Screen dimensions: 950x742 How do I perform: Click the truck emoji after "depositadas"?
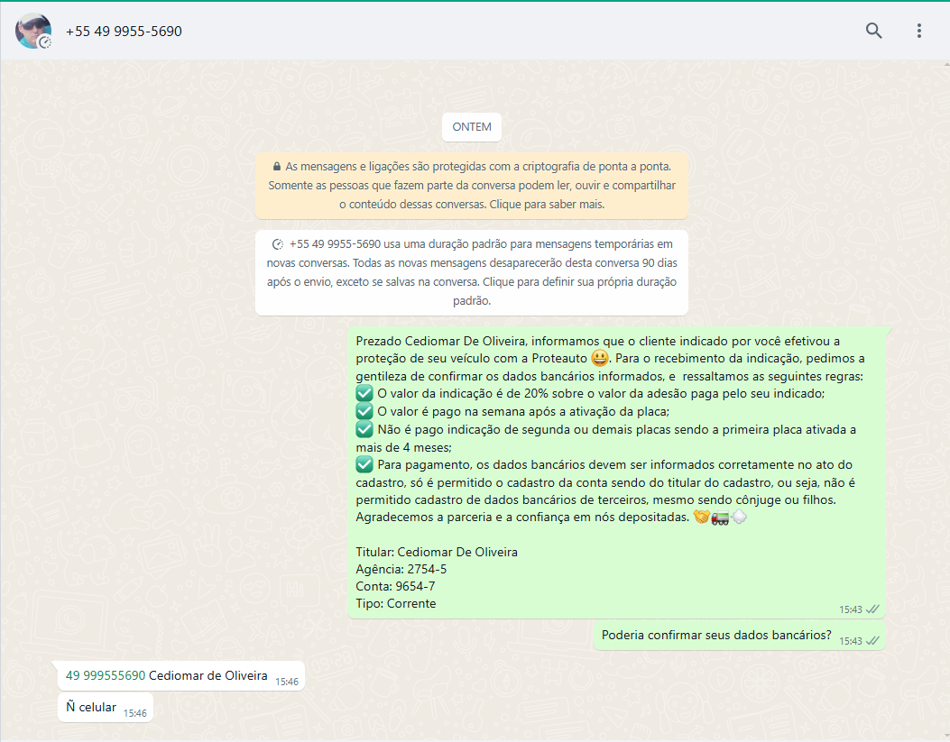(720, 518)
